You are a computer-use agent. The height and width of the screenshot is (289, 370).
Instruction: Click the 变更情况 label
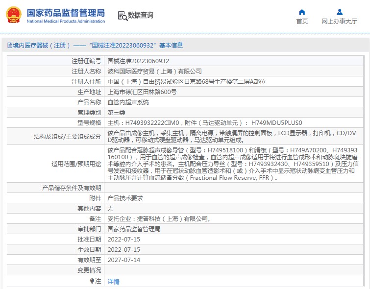click(89, 270)
